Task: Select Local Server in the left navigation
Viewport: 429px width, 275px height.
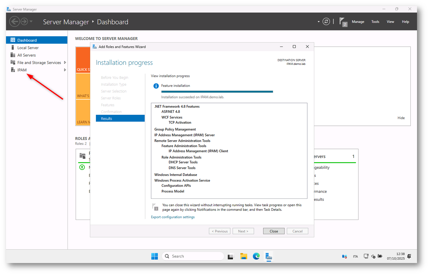Action: [x=37, y=48]
